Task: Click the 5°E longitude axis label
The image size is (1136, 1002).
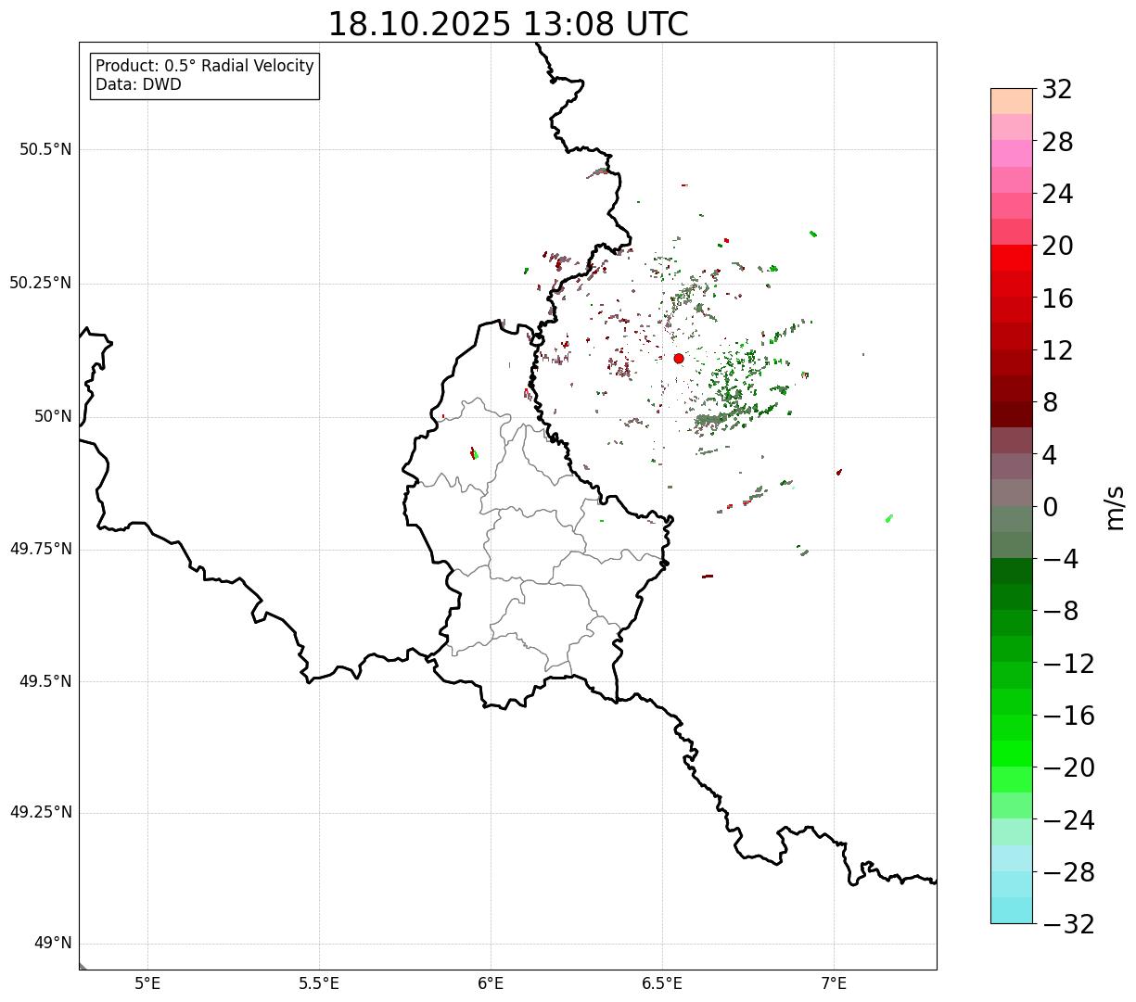Action: coord(147,983)
